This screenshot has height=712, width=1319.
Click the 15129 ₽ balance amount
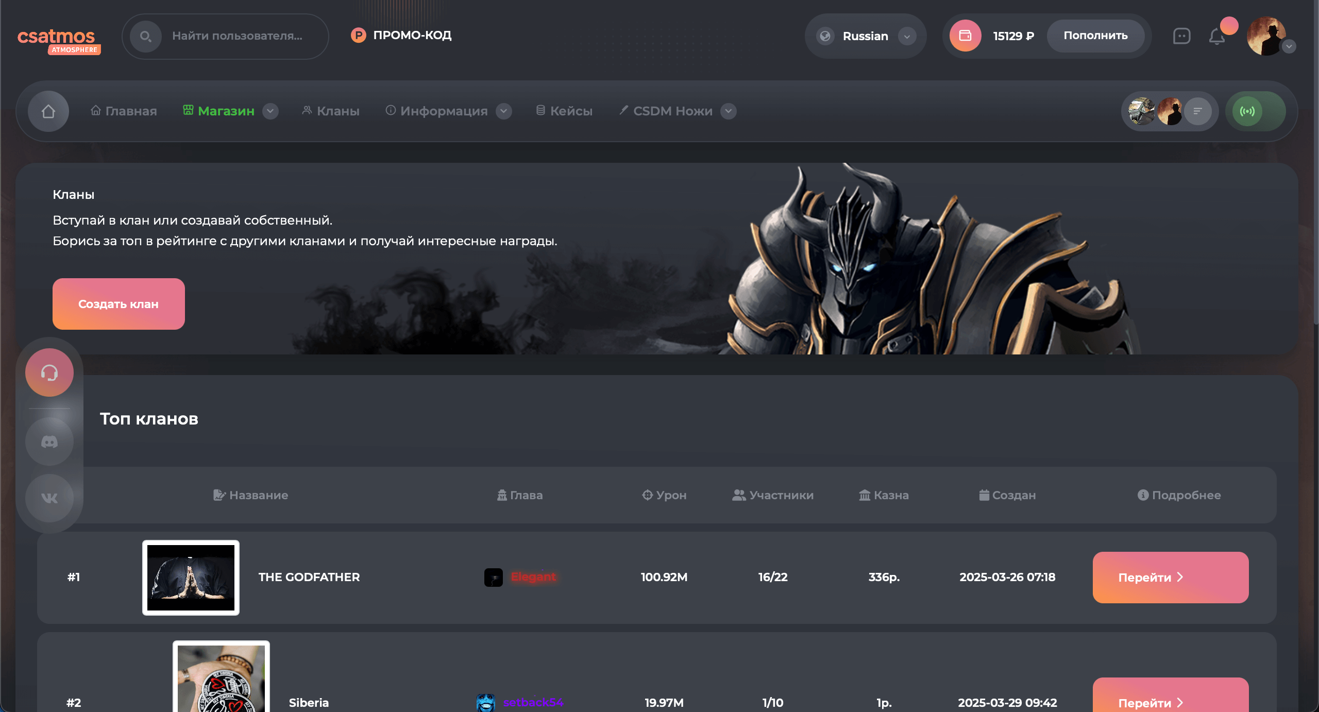pyautogui.click(x=1013, y=36)
